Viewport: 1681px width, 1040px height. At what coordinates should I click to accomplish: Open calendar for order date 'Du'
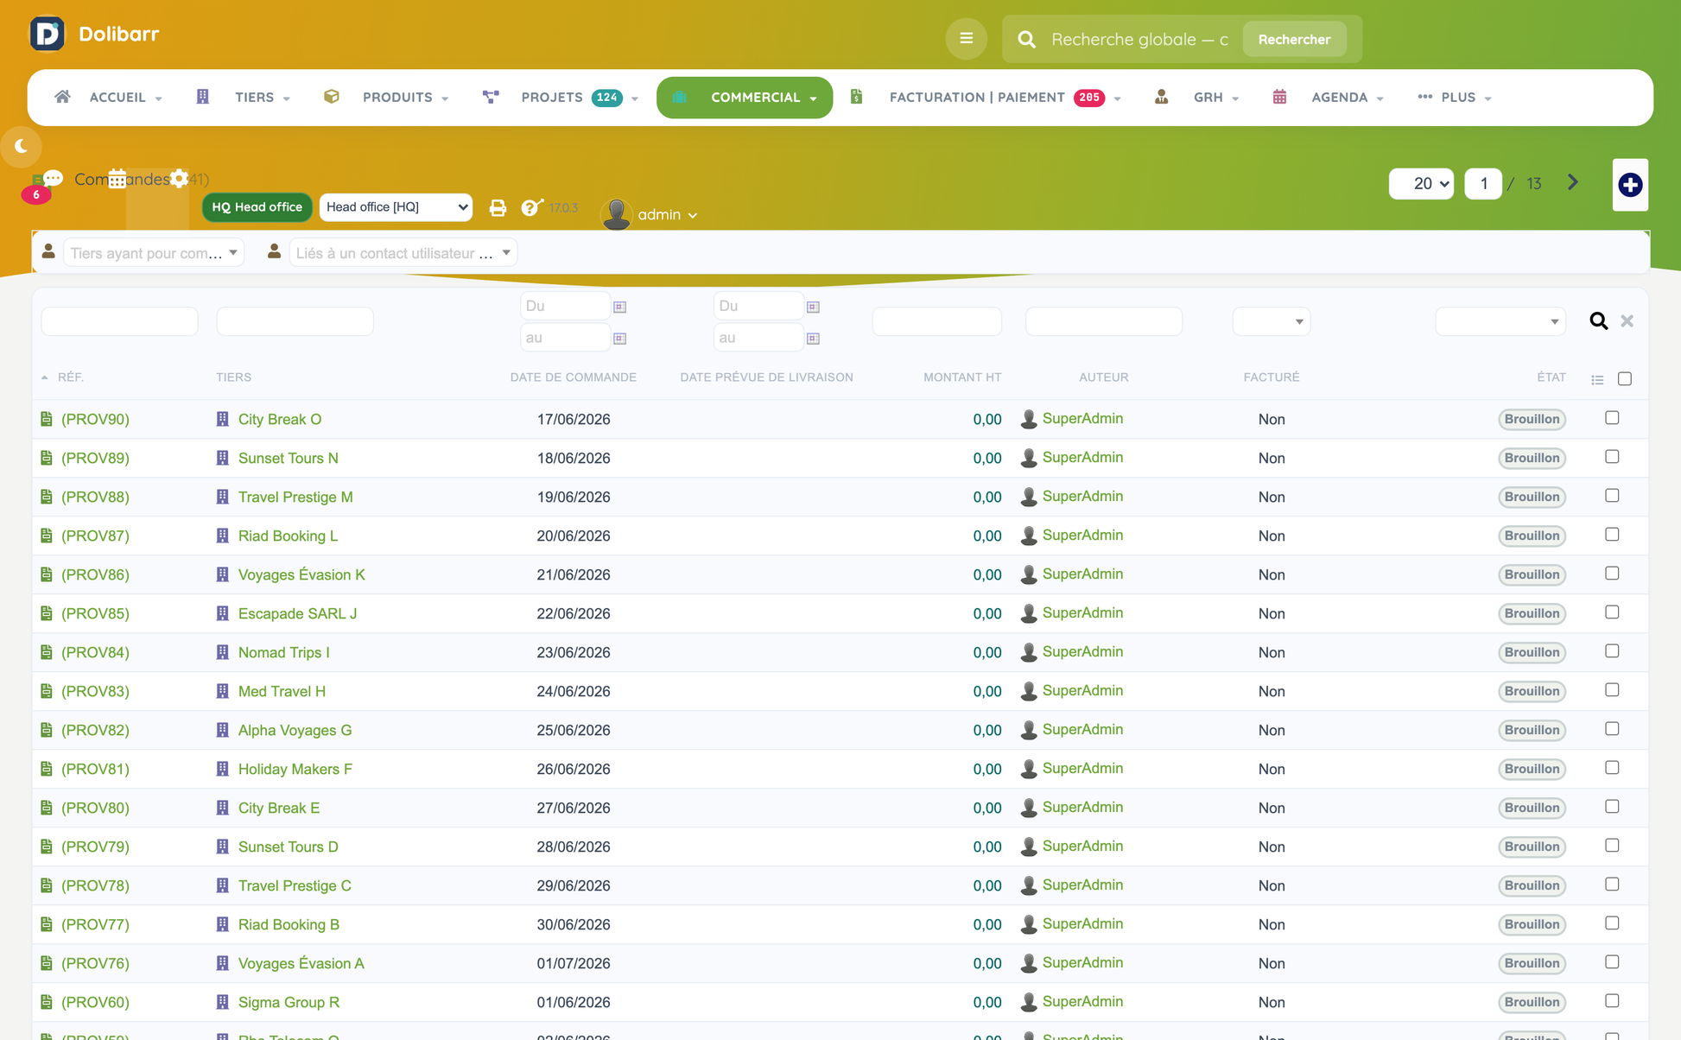pos(620,307)
